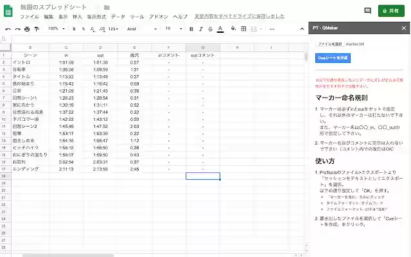411x257 pixels.
Task: Click the saved-to-Drive status link
Action: [240, 16]
